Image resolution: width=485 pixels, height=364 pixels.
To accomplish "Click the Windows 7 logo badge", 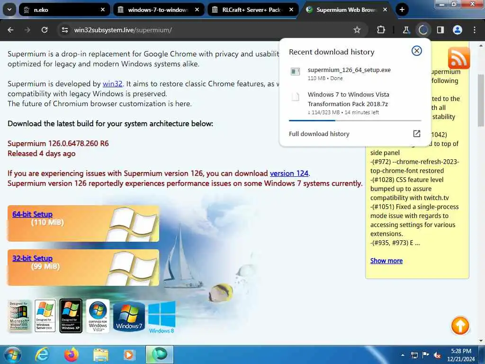I will pos(129,317).
